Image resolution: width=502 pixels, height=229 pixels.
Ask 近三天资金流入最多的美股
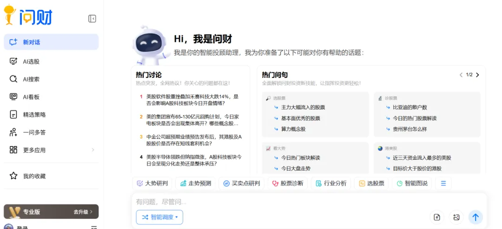coord(422,158)
